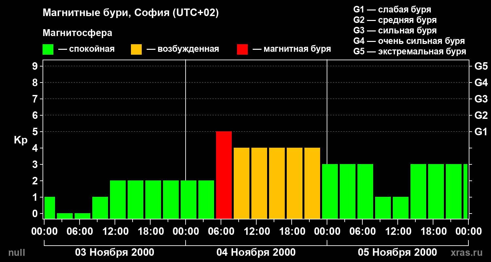
Task: Click the date label '04 Ноября 2000'
Action: [x=256, y=253]
